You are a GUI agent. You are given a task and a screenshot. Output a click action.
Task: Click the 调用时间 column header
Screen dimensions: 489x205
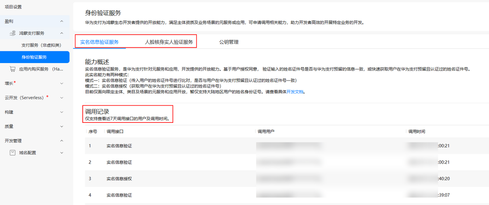coord(416,132)
